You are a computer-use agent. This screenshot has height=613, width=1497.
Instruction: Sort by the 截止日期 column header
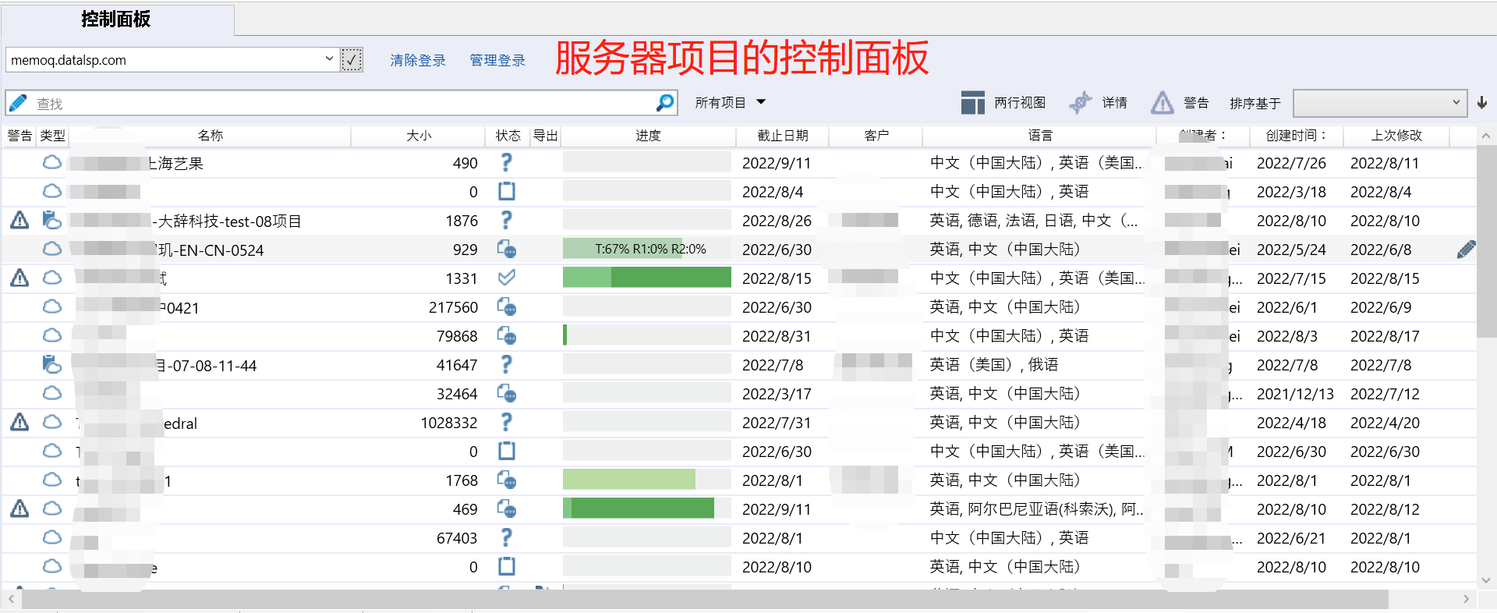tap(783, 136)
